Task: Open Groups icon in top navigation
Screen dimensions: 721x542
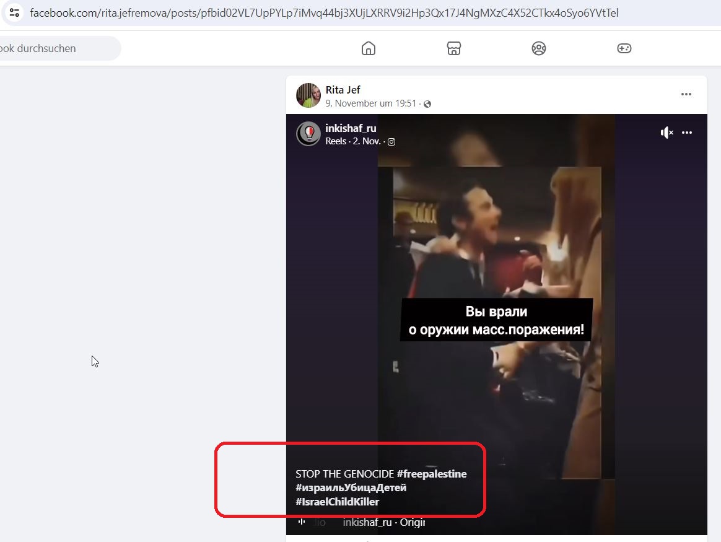Action: 539,48
